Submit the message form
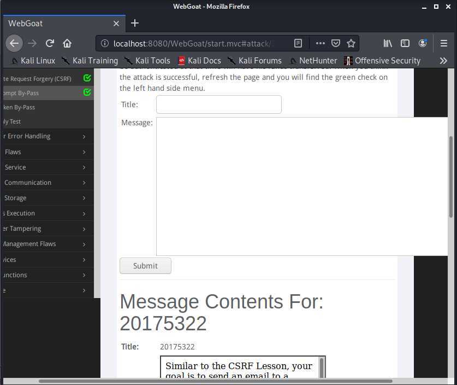This screenshot has width=457, height=385. pyautogui.click(x=145, y=266)
